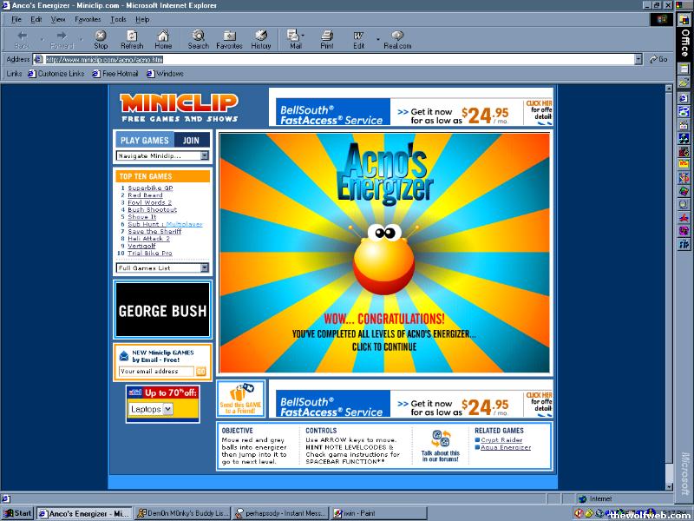This screenshot has height=521, width=694.
Task: Click the Real.com toolbar icon
Action: 397,39
